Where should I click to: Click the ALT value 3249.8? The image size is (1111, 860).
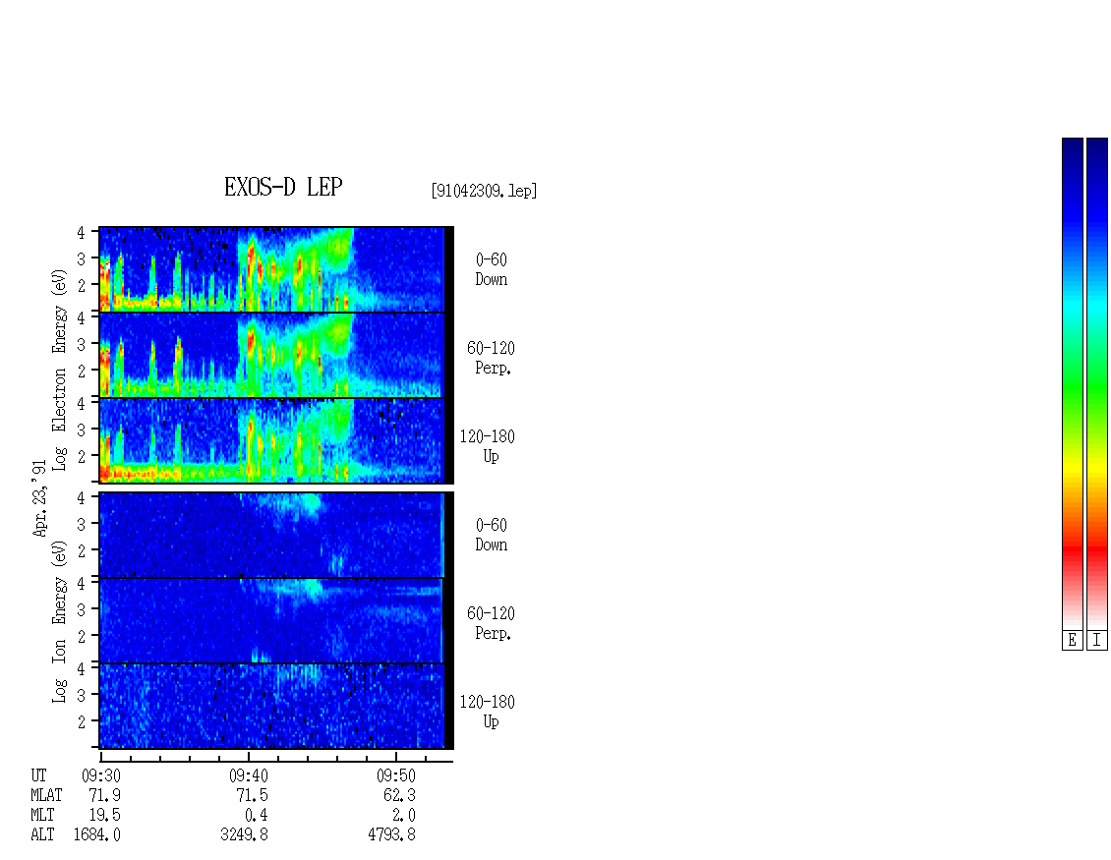tap(245, 835)
